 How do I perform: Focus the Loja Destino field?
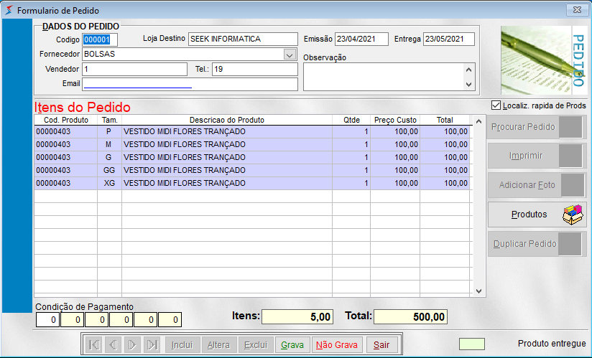click(243, 39)
